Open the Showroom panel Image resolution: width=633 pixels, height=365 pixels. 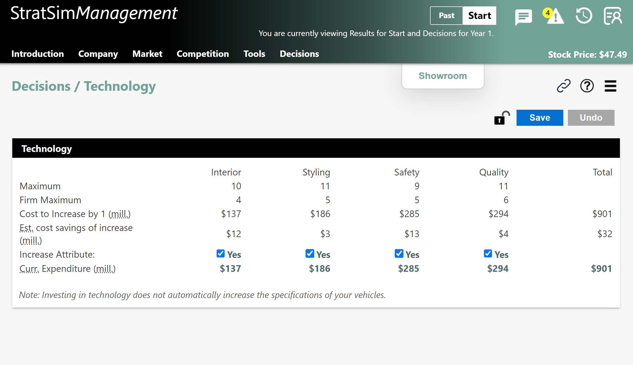coord(443,76)
